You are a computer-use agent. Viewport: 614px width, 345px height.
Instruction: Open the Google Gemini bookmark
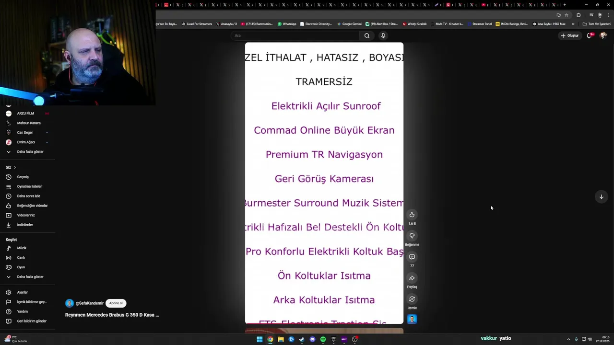point(349,24)
